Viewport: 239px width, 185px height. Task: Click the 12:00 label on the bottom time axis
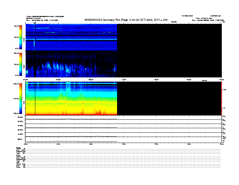point(123,144)
